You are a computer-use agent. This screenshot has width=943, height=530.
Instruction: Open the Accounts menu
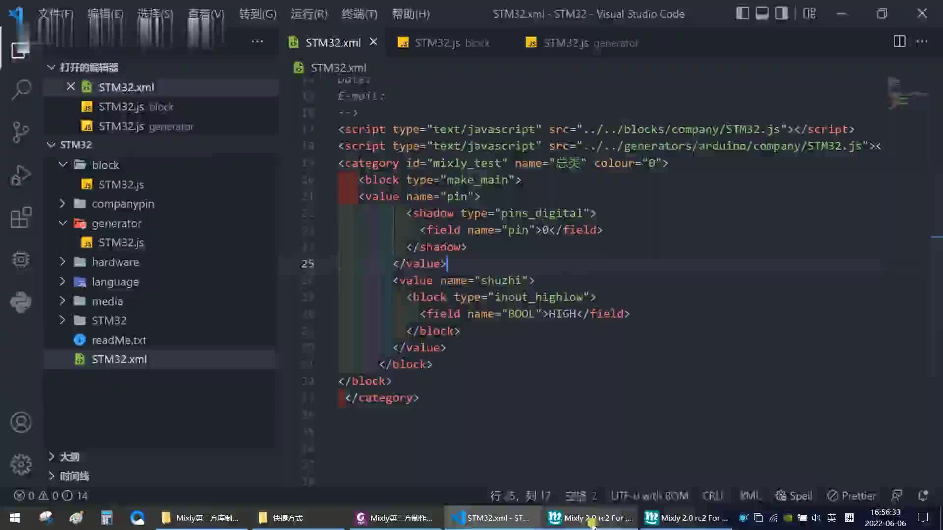[x=21, y=422]
